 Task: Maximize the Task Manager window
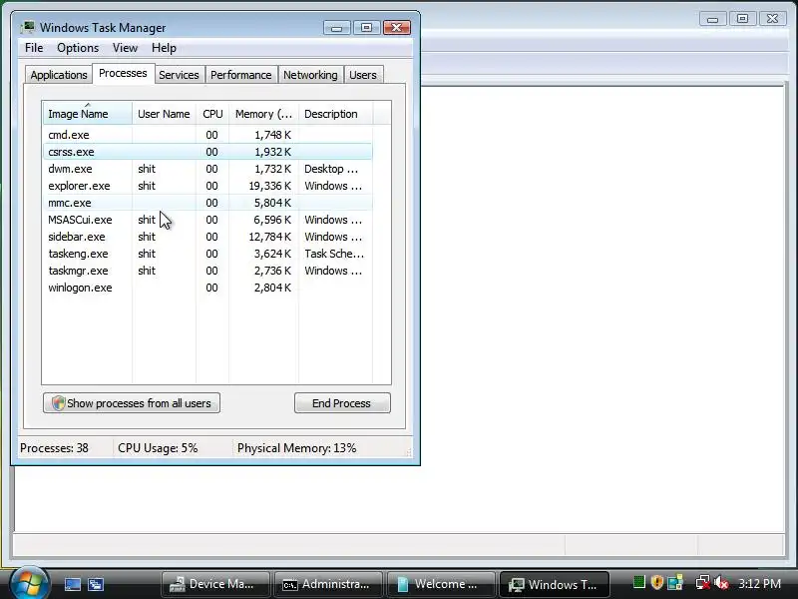pos(366,28)
